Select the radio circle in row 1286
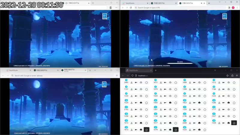 [x=234, y=103]
